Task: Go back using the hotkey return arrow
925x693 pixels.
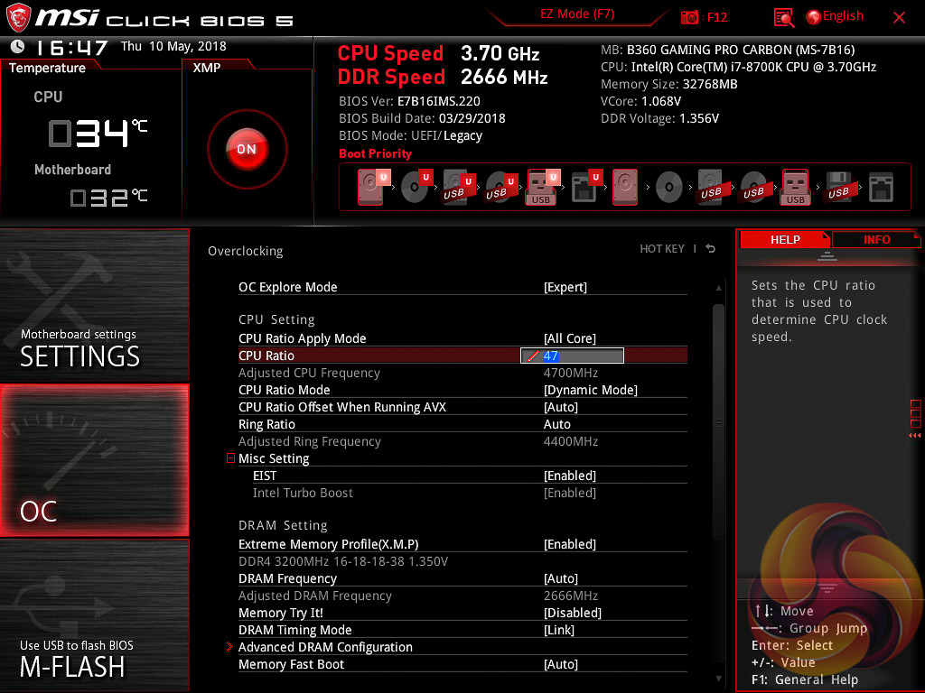Action: pos(711,249)
